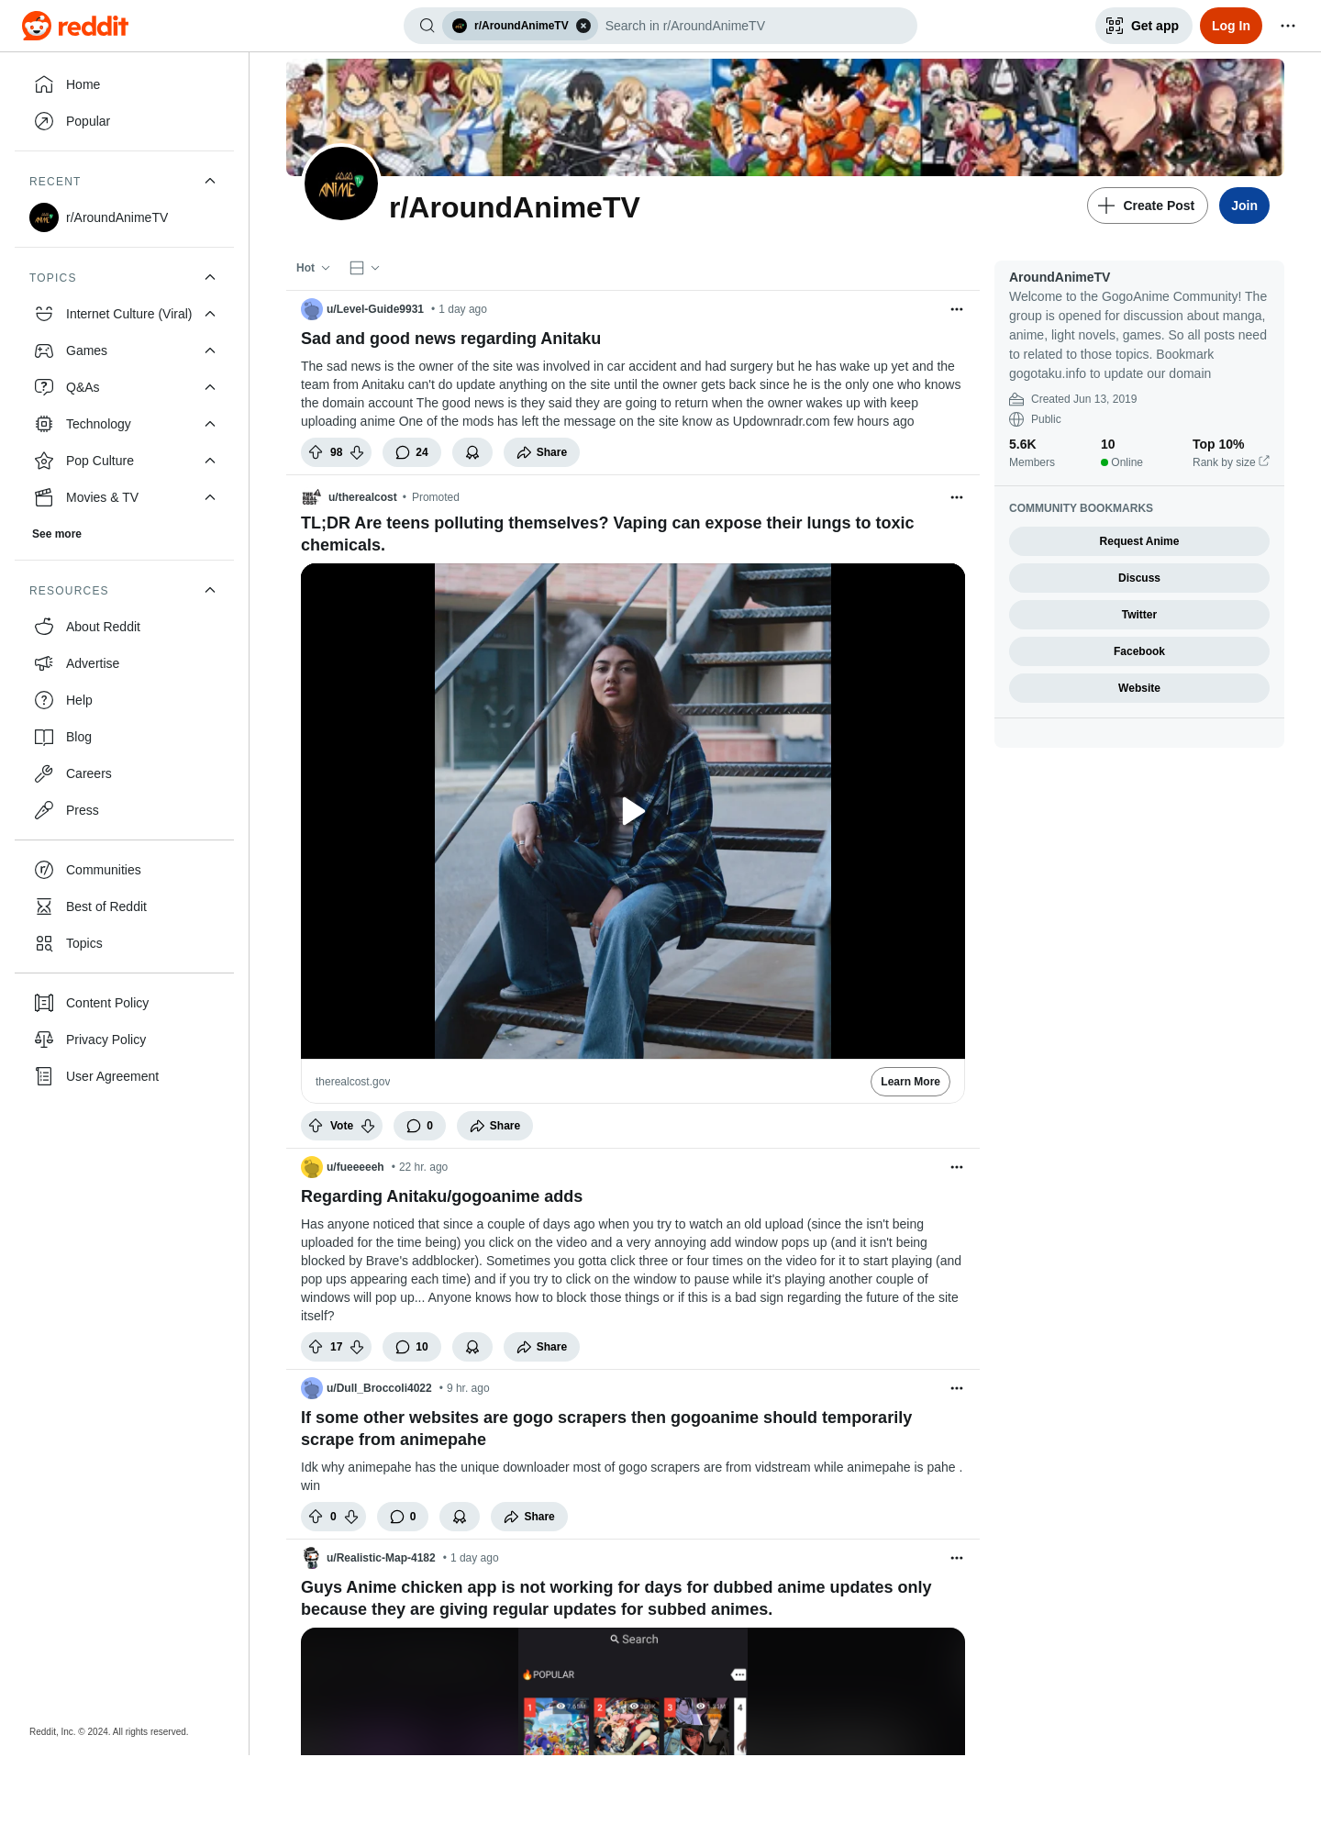Give award to Regarding Anitaku/gogoanime adds post
The width and height of the screenshot is (1321, 1835).
tap(472, 1347)
